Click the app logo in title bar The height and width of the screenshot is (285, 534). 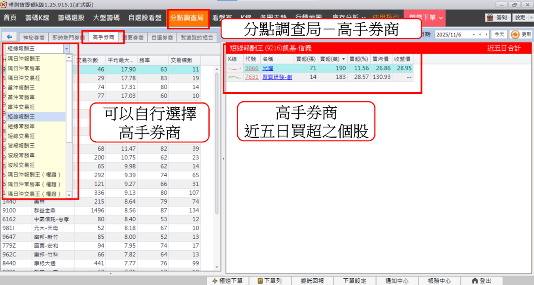tap(4, 4)
